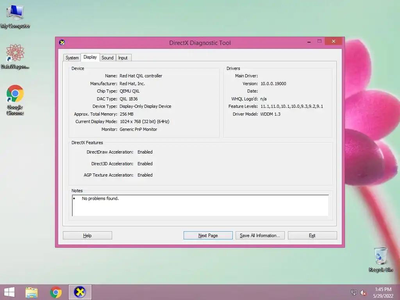The width and height of the screenshot is (400, 300).
Task: Click the taskbar clock showing 1:45 PM
Action: coord(383,293)
